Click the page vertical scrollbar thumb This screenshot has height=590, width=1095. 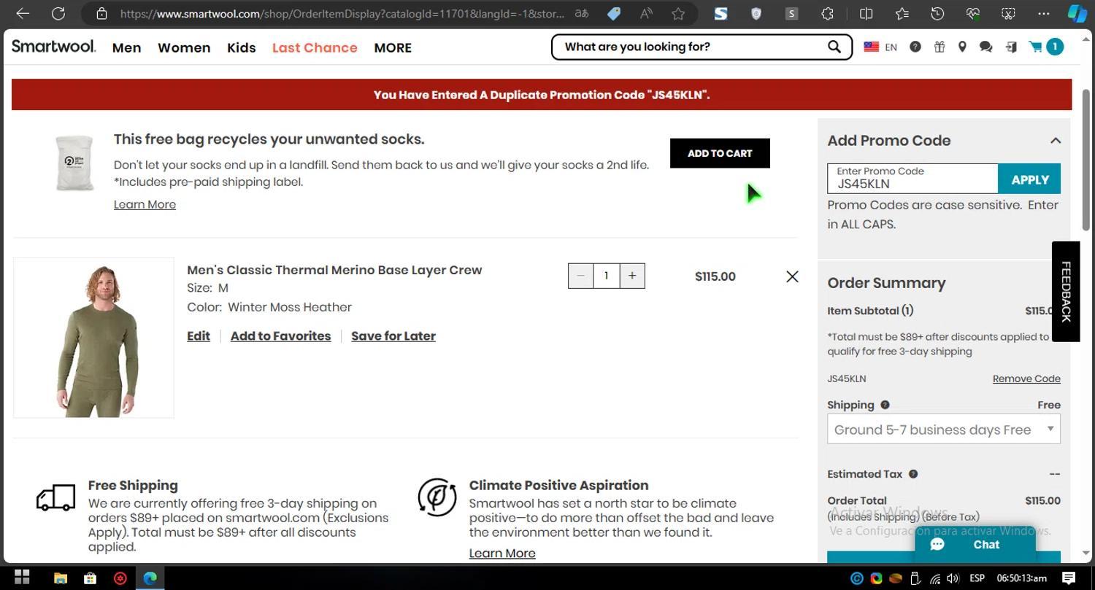pos(1086,160)
